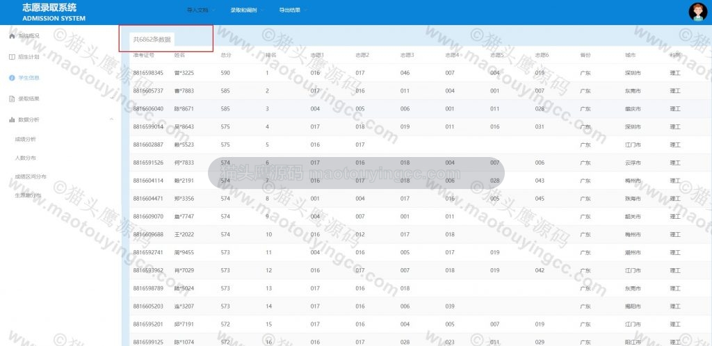Screen dimensions: 712x346
Task: Click the 志愿1 column header
Action: click(x=317, y=55)
